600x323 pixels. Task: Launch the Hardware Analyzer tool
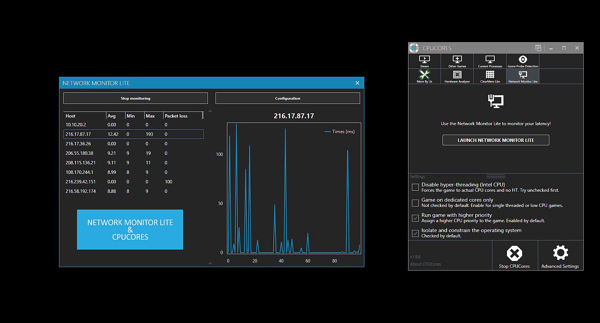click(457, 76)
